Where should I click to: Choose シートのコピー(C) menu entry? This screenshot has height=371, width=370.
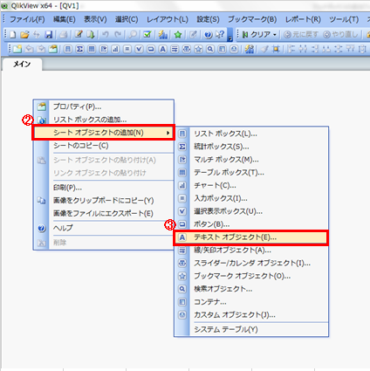pos(104,146)
